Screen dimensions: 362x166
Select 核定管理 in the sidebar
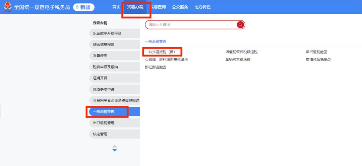115,134
